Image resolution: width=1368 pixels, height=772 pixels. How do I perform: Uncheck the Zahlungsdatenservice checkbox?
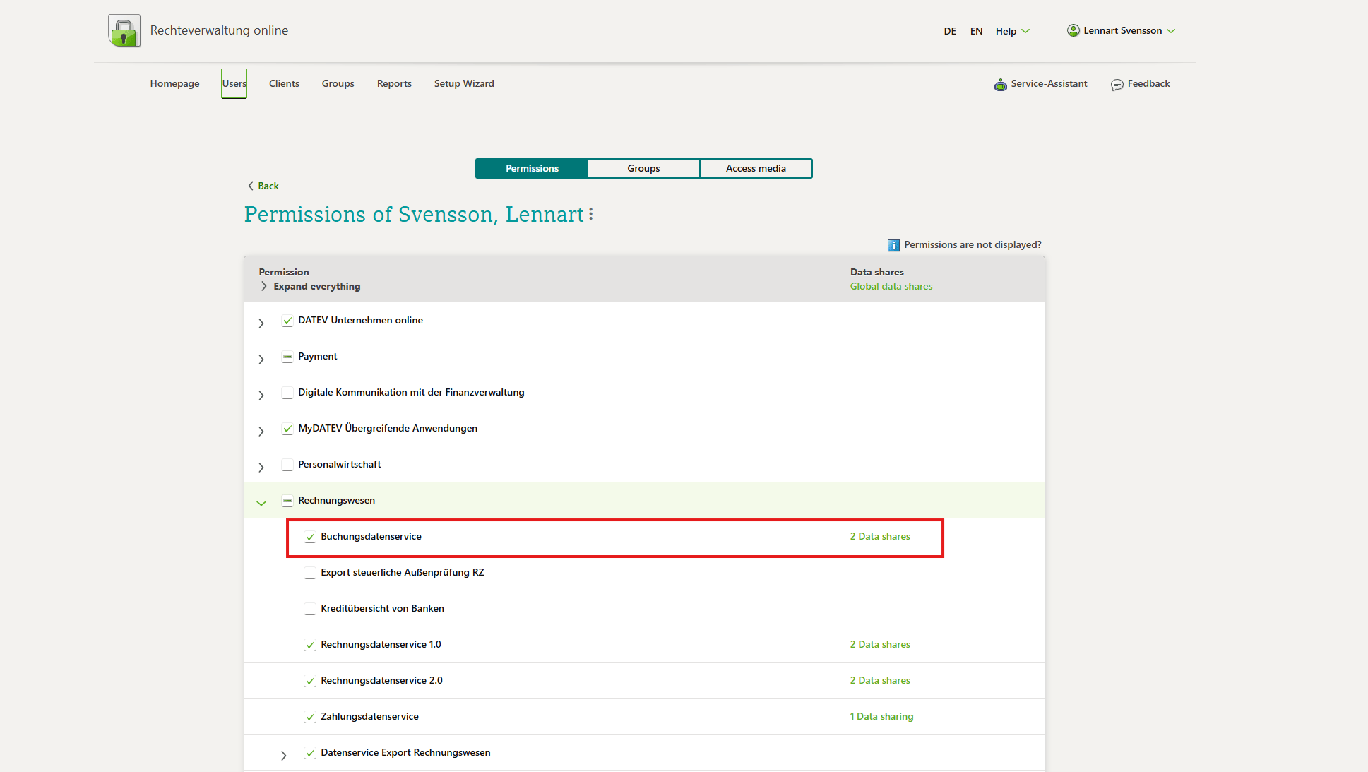310,717
